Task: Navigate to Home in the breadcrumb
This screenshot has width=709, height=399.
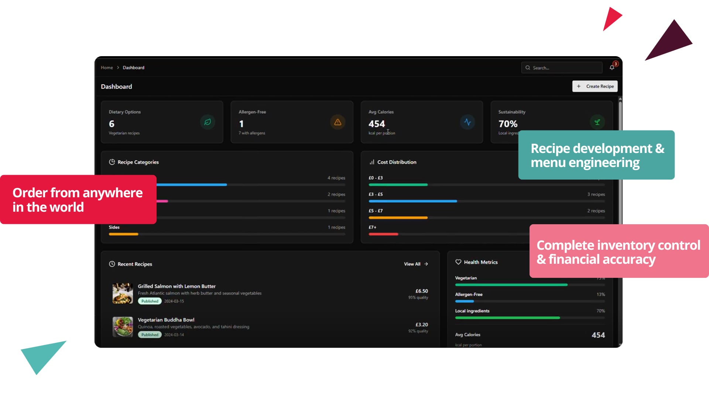Action: click(107, 68)
